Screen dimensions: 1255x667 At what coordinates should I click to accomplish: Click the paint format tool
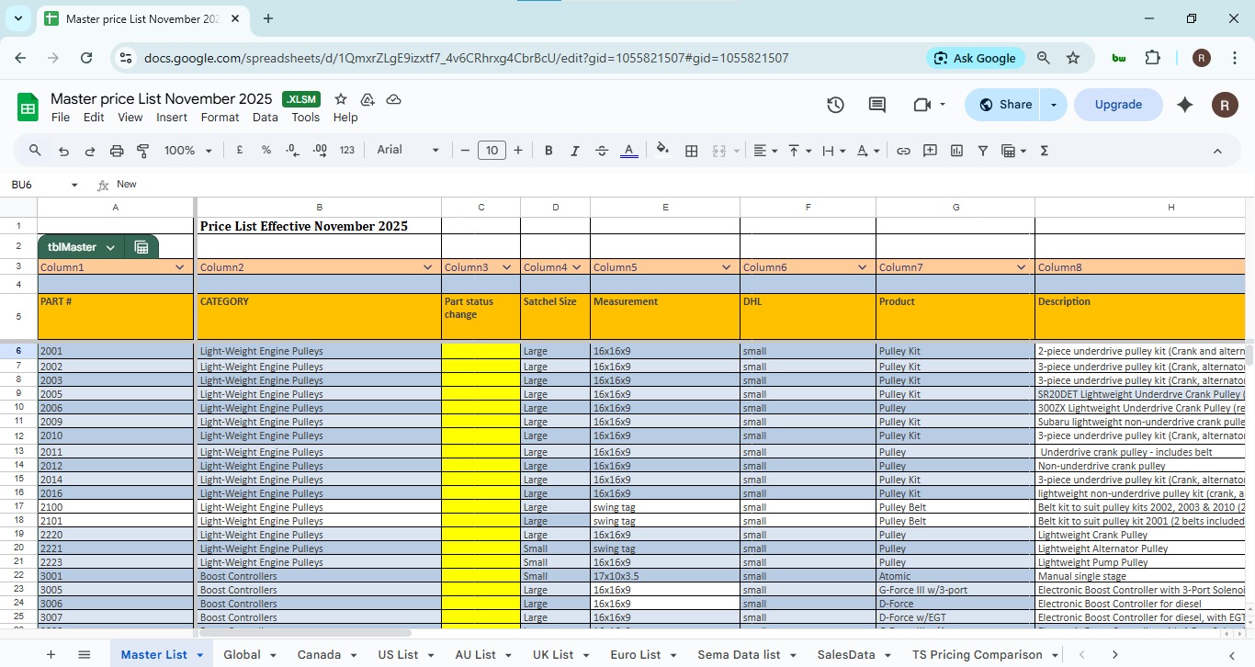142,150
